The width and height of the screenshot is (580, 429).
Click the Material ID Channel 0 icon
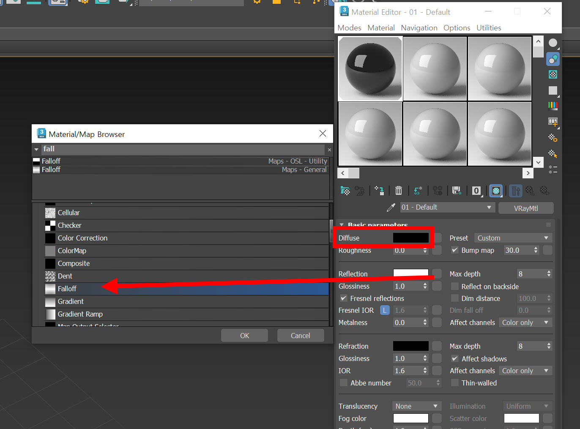(476, 191)
